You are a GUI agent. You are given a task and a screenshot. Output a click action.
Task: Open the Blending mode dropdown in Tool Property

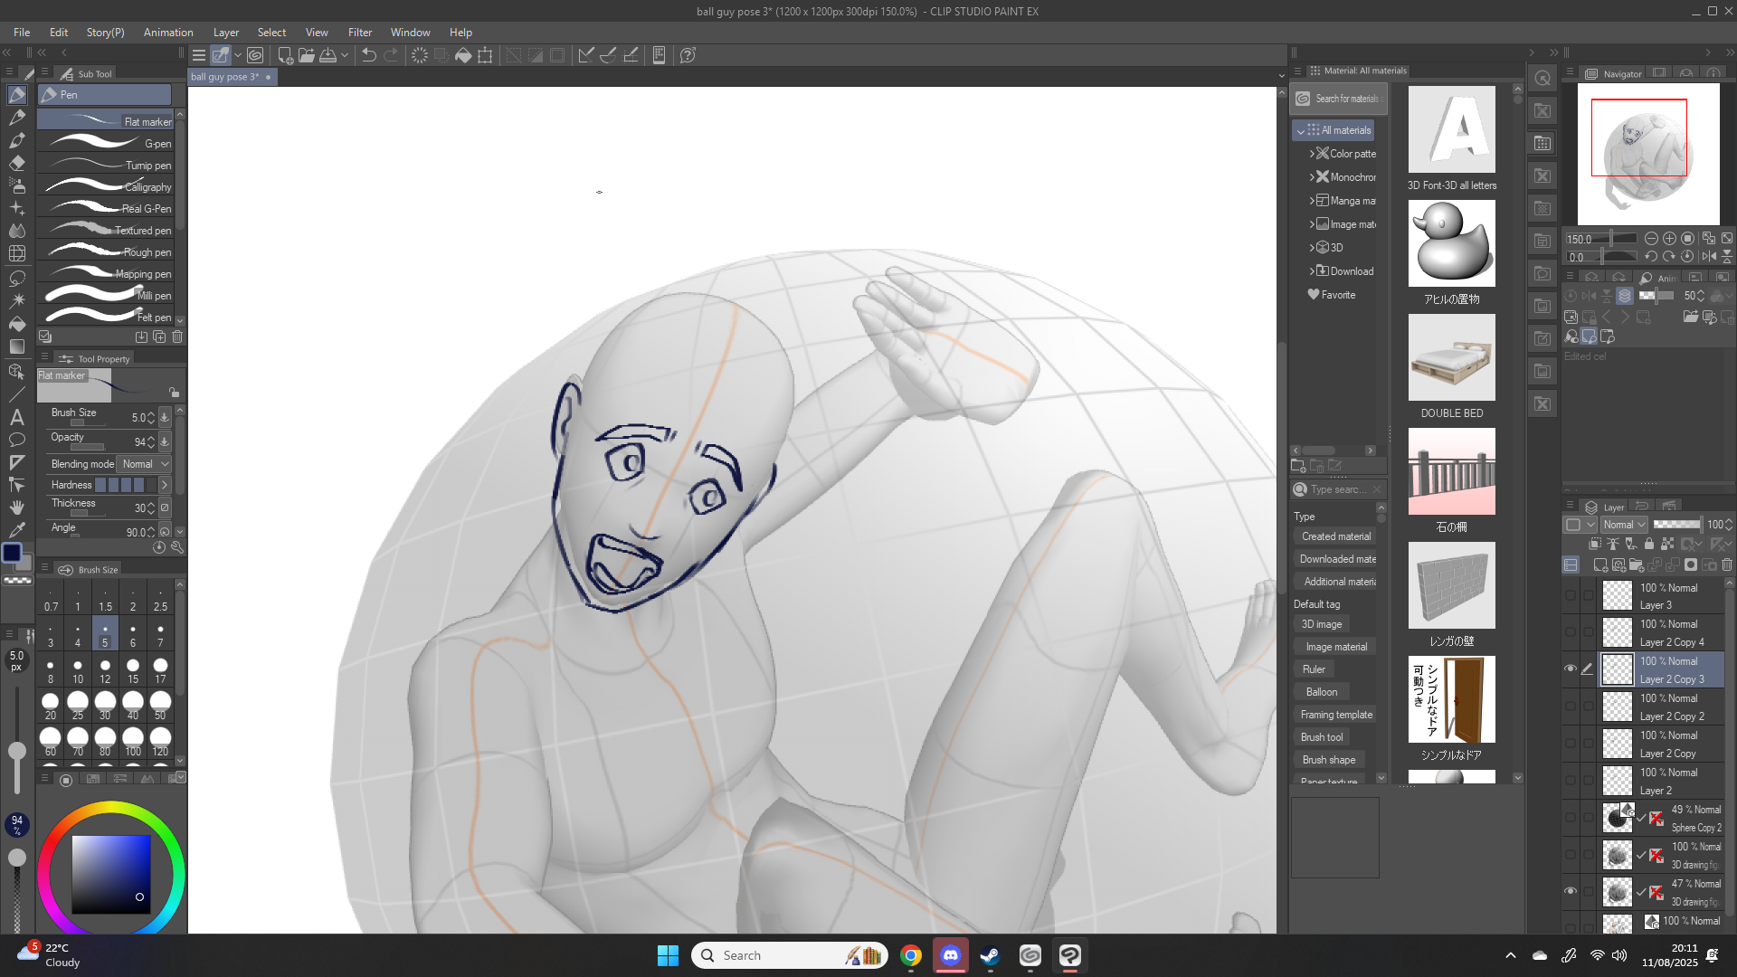[145, 464]
